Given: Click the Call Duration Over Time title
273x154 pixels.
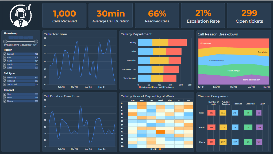Looking at the screenshot, I should point(61,96).
